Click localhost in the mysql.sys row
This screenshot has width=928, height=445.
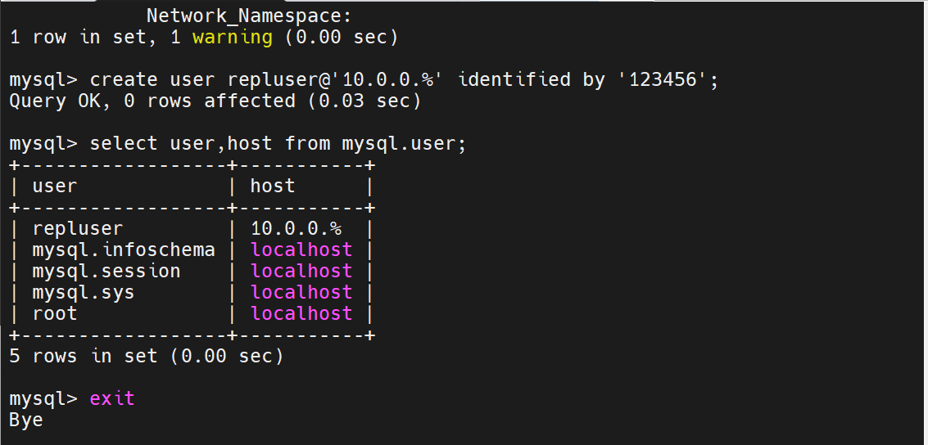click(301, 293)
